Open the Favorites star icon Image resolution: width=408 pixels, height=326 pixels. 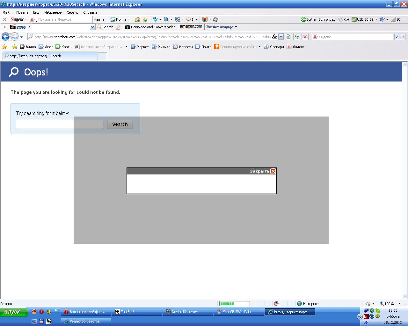pos(4,47)
